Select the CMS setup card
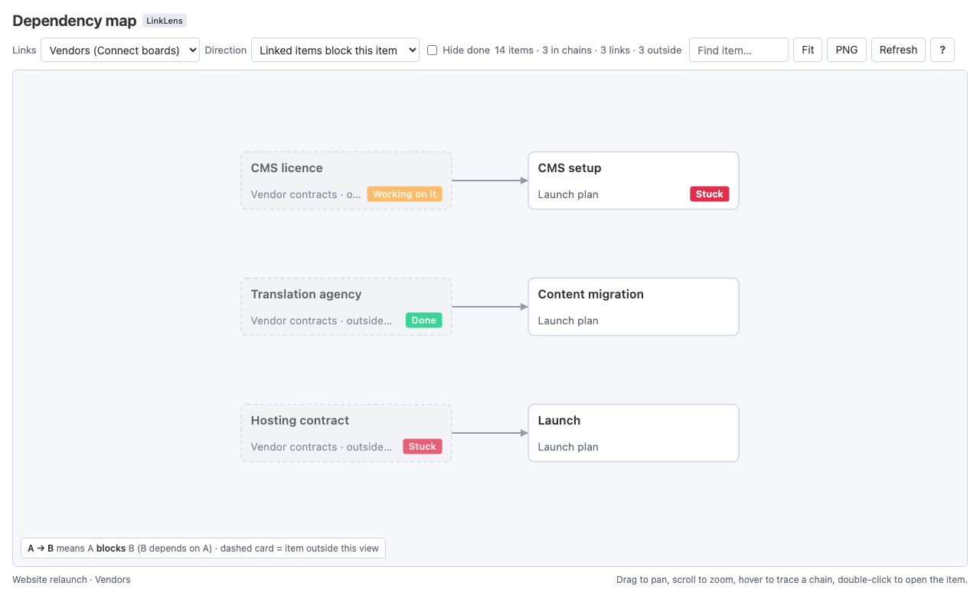980x612 pixels. (633, 181)
